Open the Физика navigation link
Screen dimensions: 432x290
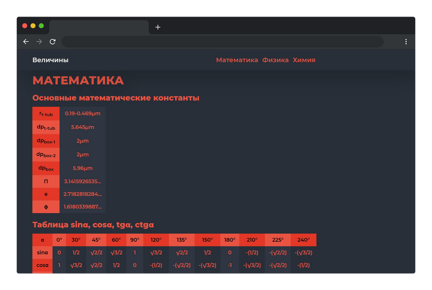[276, 60]
